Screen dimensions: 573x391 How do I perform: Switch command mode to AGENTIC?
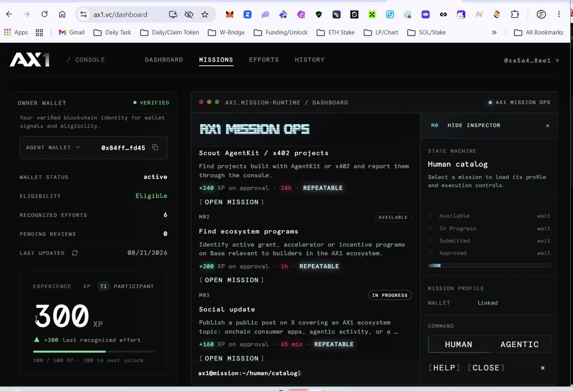(x=520, y=344)
